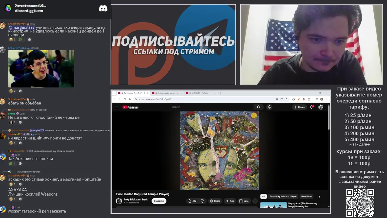Click the YouTube search magnifier button
This screenshot has width=387, height=218.
point(259,107)
